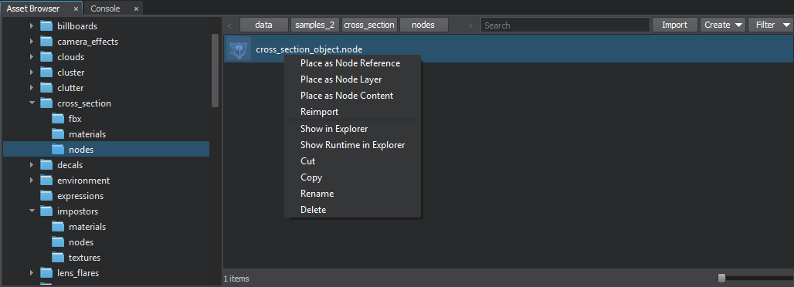Close the Console tab
794x287 pixels.
coord(136,8)
